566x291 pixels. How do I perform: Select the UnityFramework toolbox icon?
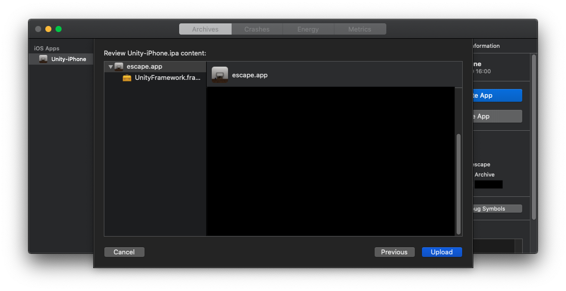click(x=127, y=77)
